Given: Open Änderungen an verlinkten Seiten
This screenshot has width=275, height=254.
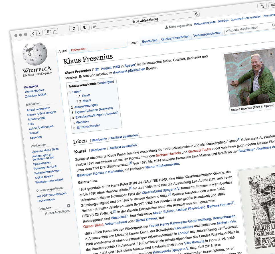Looking at the screenshot, I should coord(43,157).
